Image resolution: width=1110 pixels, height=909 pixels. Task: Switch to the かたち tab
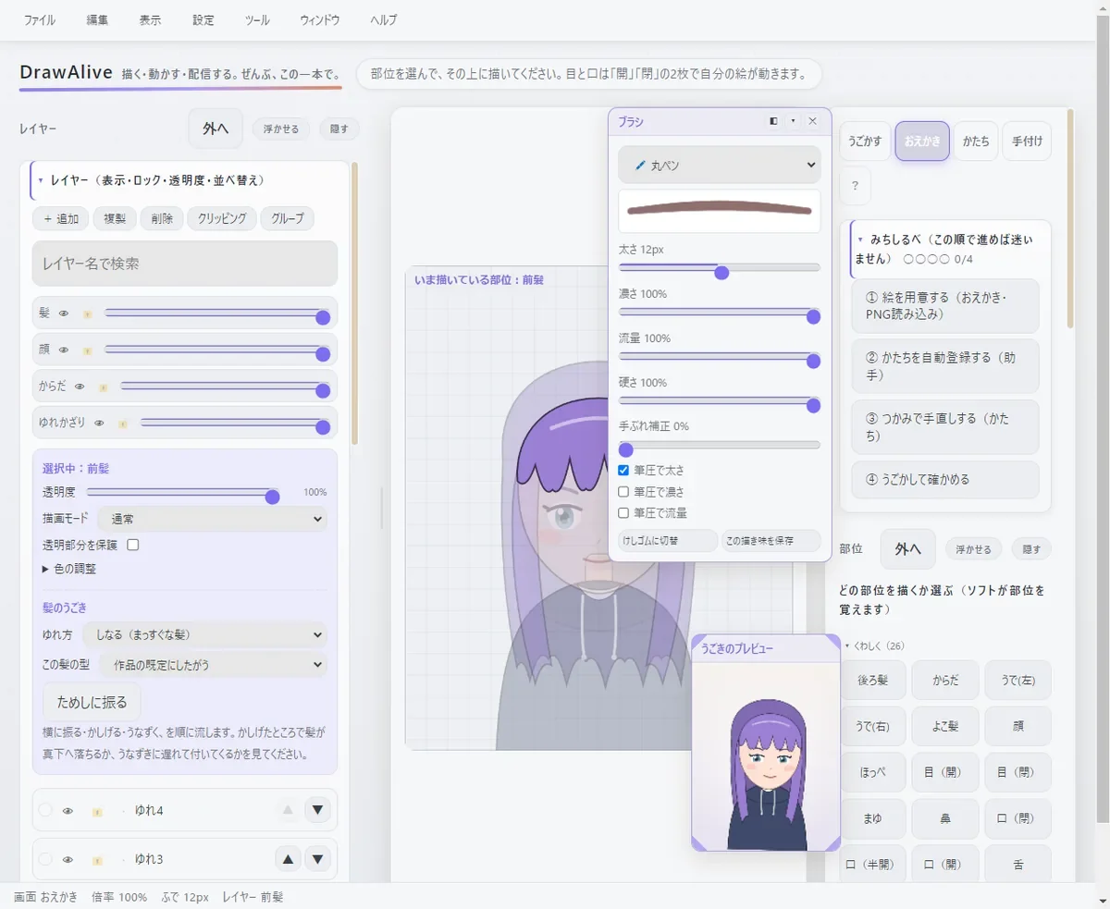(x=976, y=141)
